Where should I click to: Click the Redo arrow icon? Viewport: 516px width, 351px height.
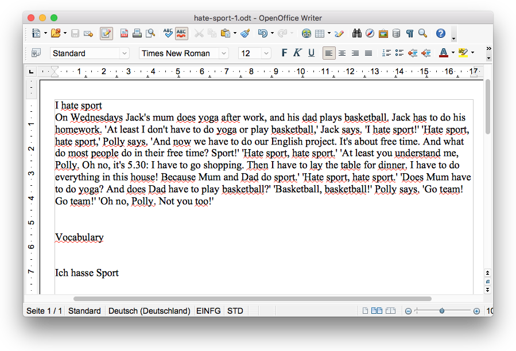coord(282,33)
